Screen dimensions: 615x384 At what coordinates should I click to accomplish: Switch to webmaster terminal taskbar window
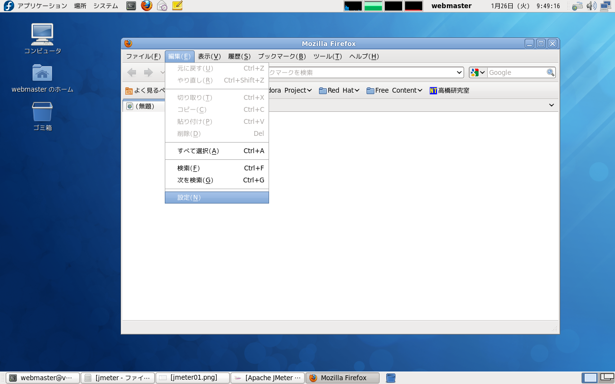click(43, 378)
